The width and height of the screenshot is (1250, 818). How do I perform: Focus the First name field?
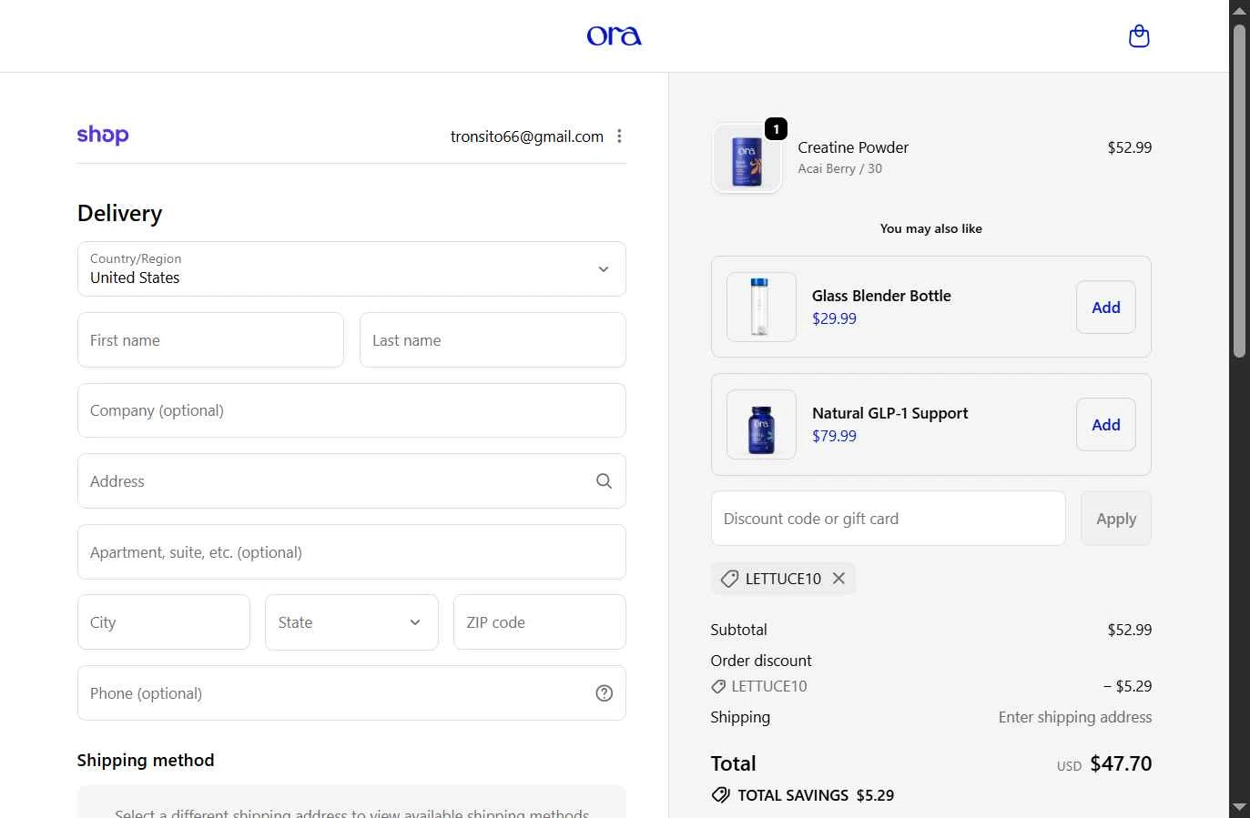(210, 340)
